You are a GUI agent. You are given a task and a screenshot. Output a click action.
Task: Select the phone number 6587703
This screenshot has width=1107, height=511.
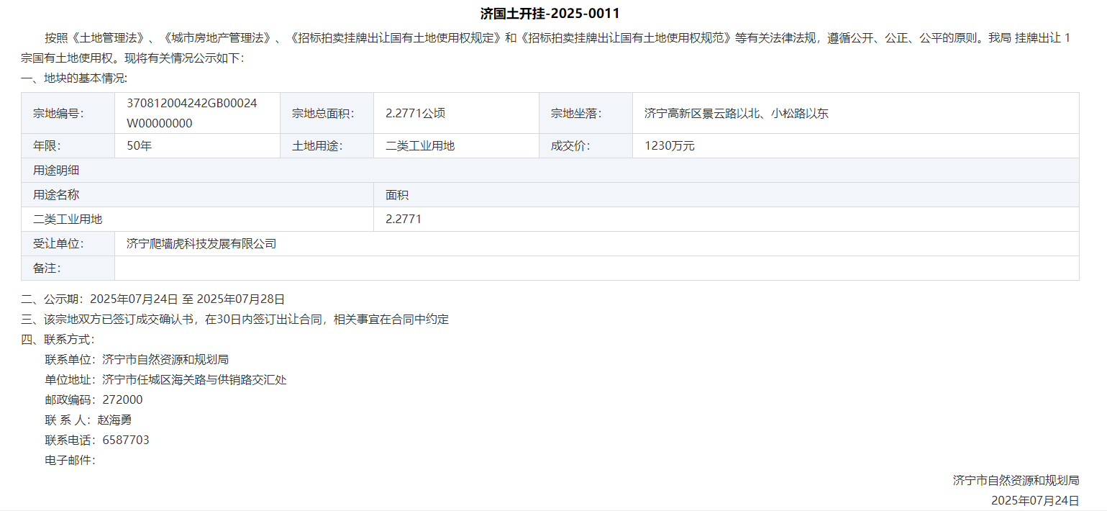point(126,440)
